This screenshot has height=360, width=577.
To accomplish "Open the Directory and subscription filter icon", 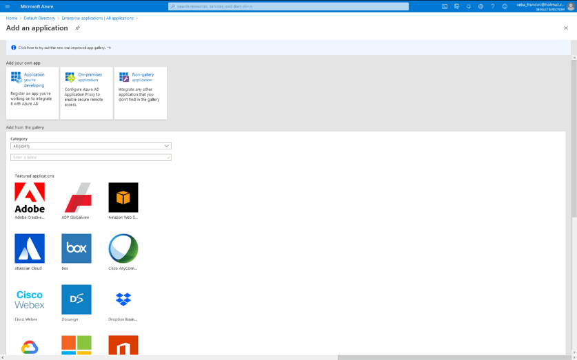I will (x=456, y=7).
